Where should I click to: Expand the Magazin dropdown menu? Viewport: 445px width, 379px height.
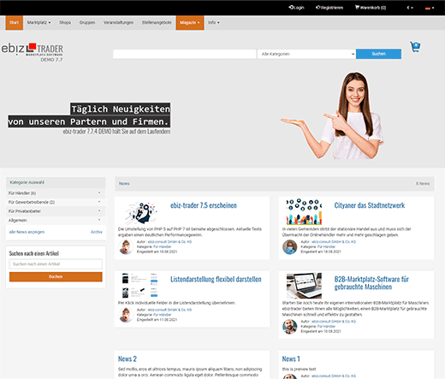[190, 22]
